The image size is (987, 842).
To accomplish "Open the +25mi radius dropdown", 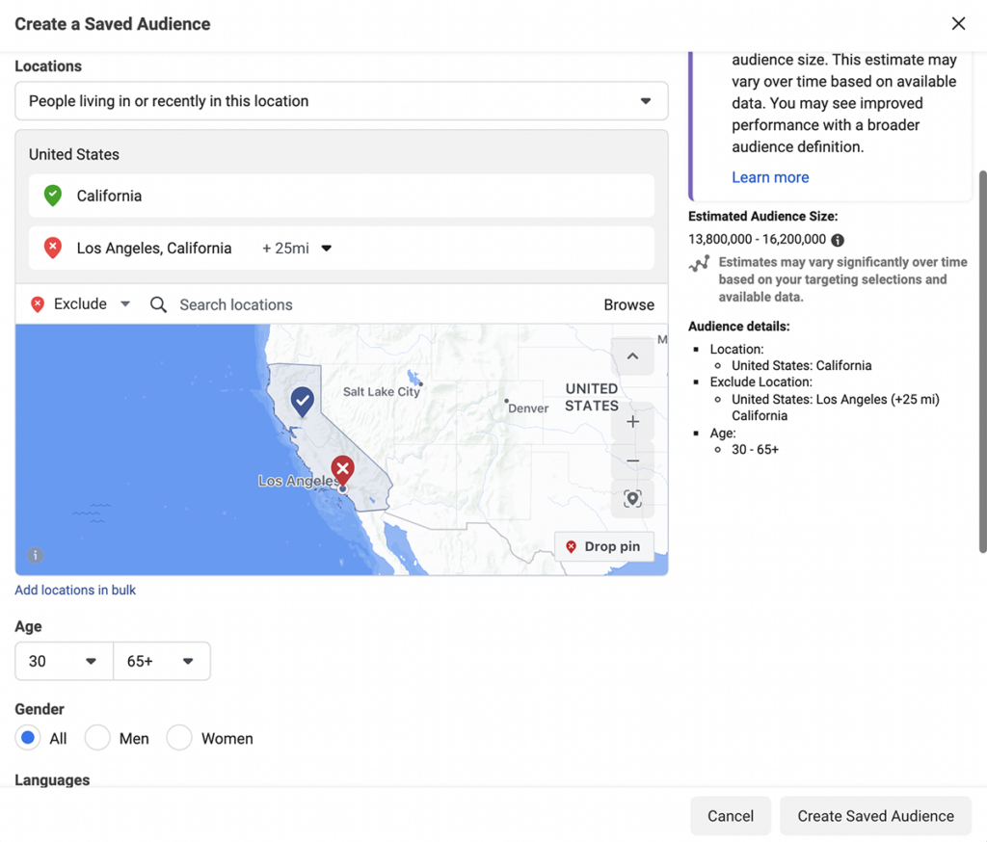I will 326,248.
